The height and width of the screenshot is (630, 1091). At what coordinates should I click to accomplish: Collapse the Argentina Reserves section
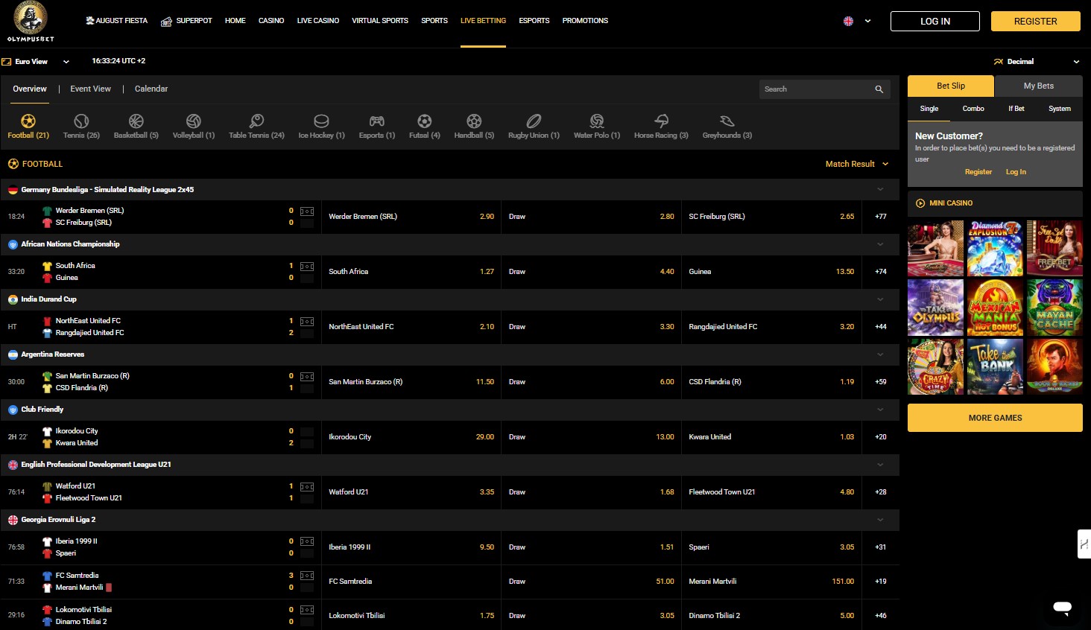pos(880,354)
